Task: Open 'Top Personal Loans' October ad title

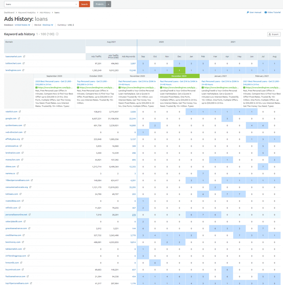Action: tap(92, 83)
